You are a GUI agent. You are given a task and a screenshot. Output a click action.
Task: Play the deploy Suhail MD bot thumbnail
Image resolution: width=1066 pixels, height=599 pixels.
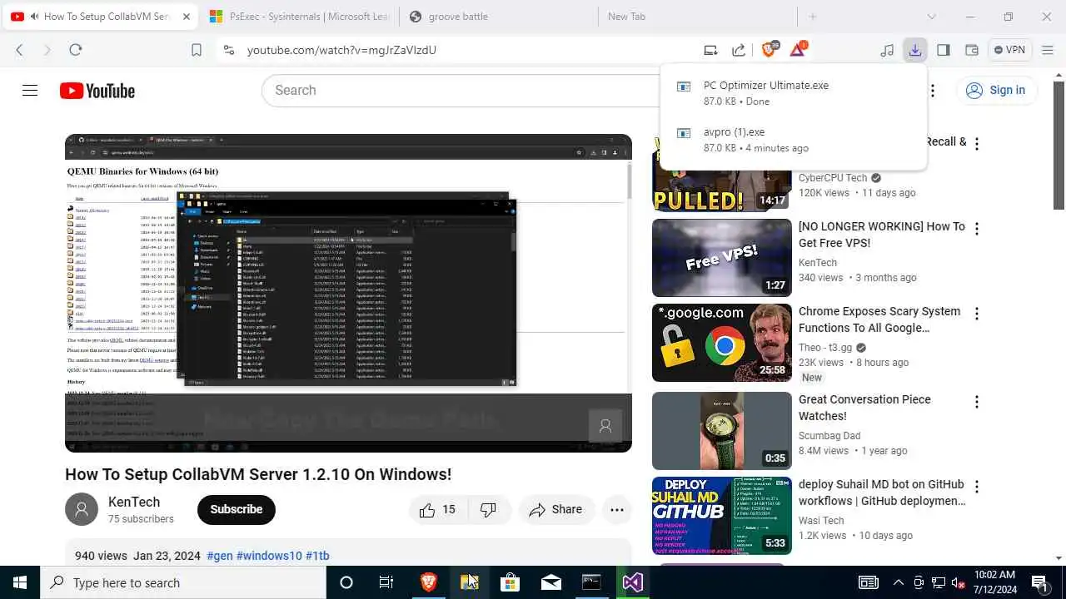click(722, 516)
